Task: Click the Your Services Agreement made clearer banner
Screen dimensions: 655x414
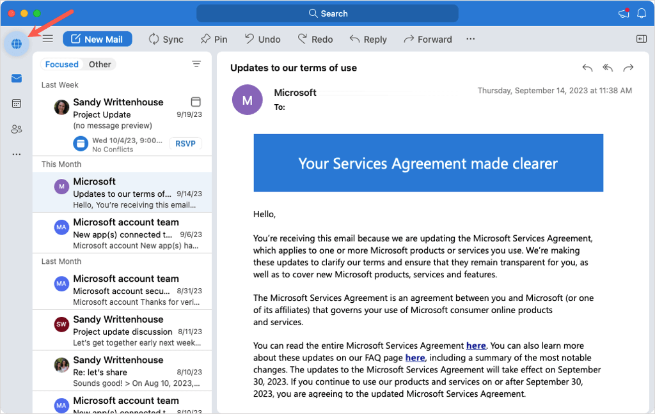Action: point(428,163)
